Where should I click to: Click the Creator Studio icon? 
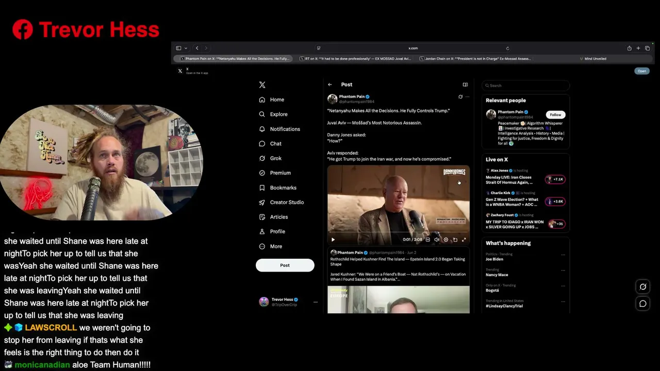click(262, 202)
